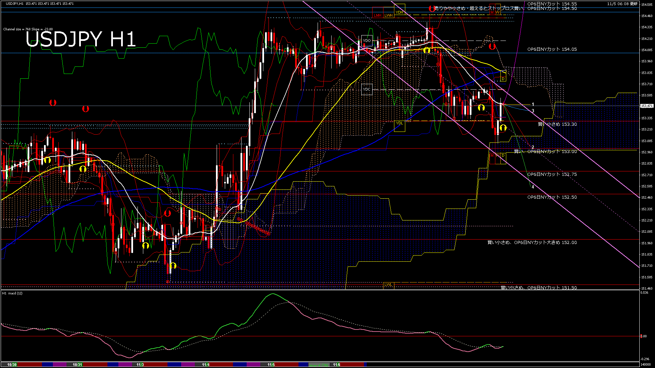Click the H1 macd (12) indicator label
Viewport: 655px width, 368px height.
pyautogui.click(x=13, y=293)
